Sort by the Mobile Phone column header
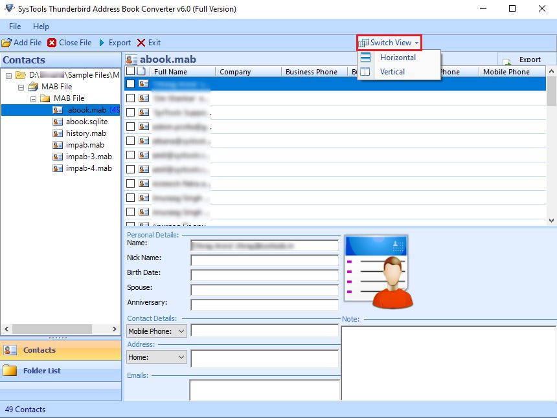Viewport: 557px width, 418px height. point(512,72)
